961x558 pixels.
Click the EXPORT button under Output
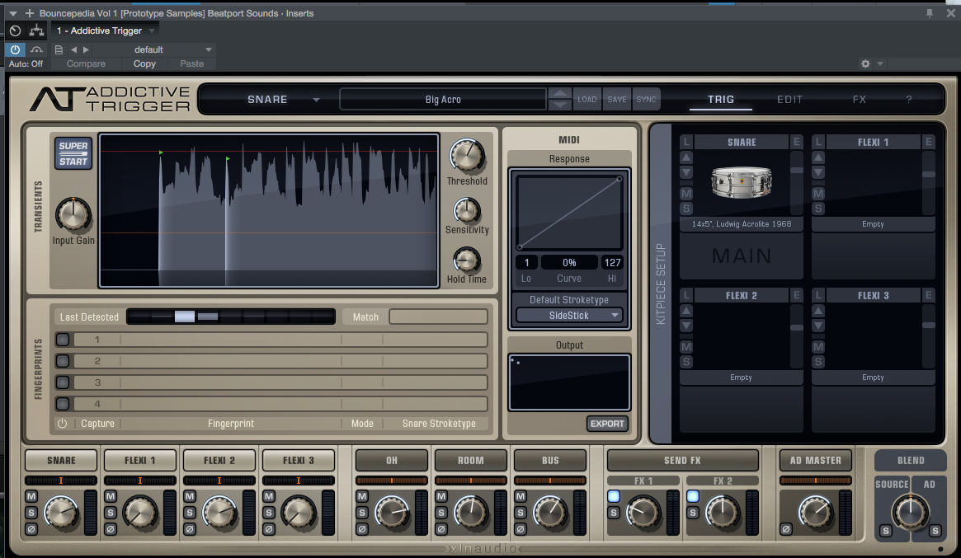607,424
